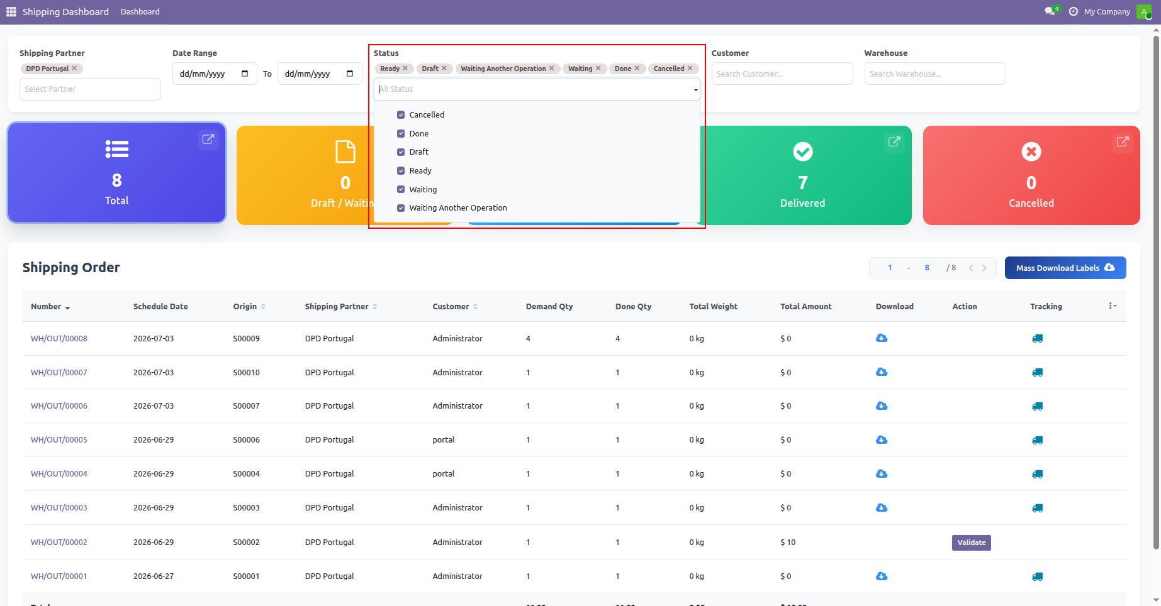The height and width of the screenshot is (606, 1161).
Task: Open the Cancelled card external link icon
Action: [1123, 142]
